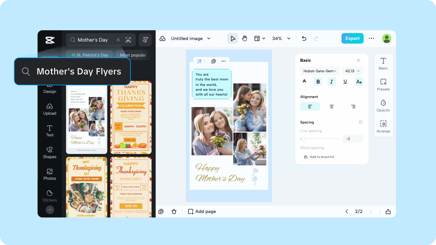Expand more sidebar tools with down chevron
Image resolution: width=436 pixels, height=245 pixels.
pos(50,210)
